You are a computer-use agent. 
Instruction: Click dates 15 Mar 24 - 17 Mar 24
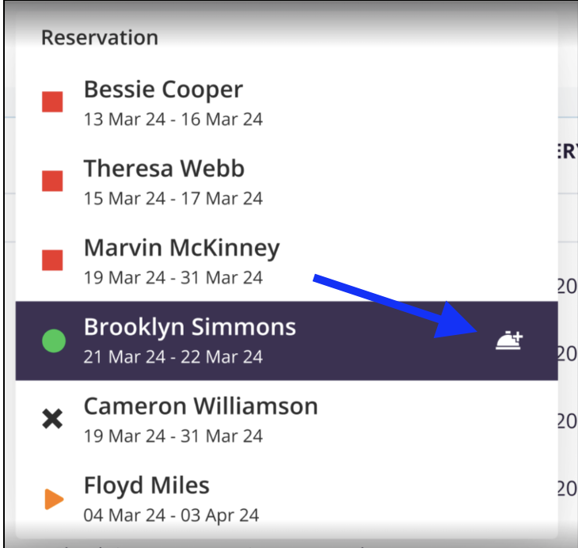click(173, 198)
